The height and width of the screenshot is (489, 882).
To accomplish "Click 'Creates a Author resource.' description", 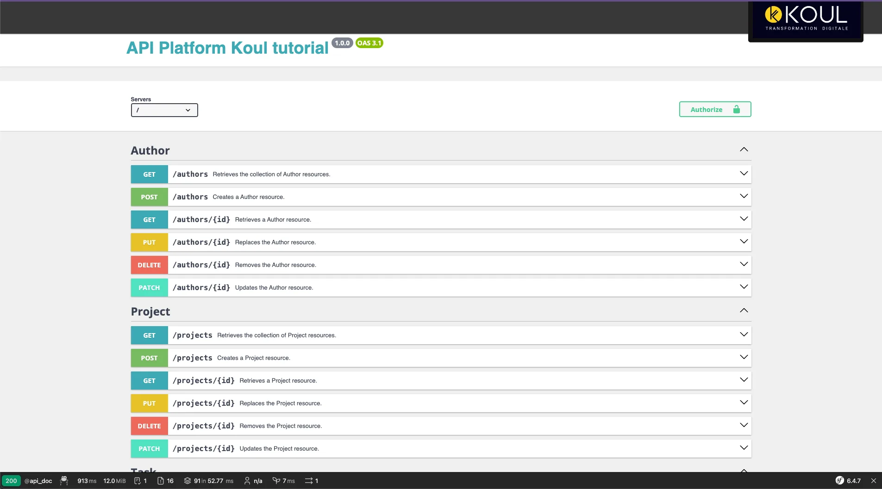I will [249, 197].
